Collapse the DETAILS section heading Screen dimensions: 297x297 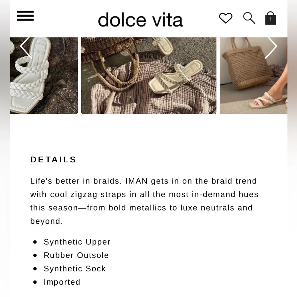coord(53,159)
